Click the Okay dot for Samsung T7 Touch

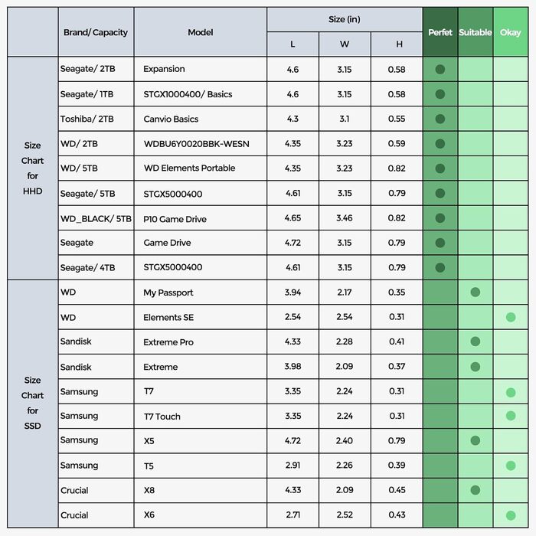point(511,416)
